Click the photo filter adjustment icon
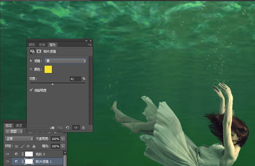The height and width of the screenshot is (166, 255). (32, 51)
